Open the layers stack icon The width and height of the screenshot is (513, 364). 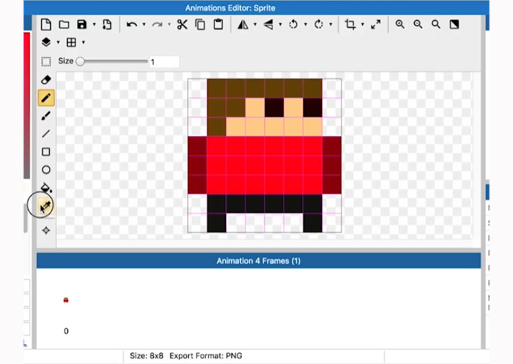46,42
